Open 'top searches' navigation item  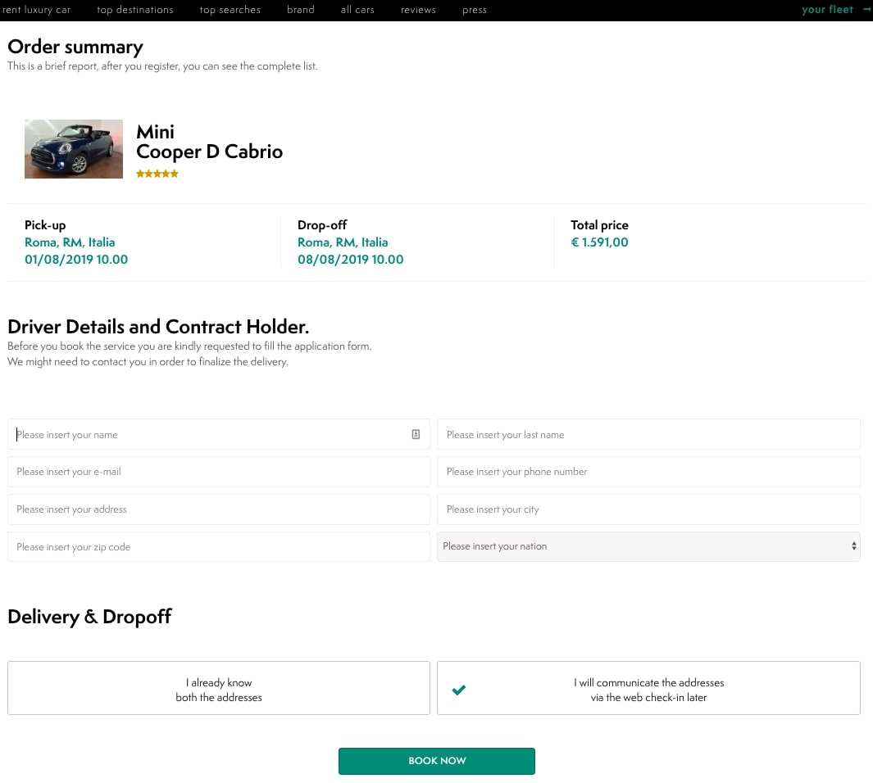coord(230,10)
